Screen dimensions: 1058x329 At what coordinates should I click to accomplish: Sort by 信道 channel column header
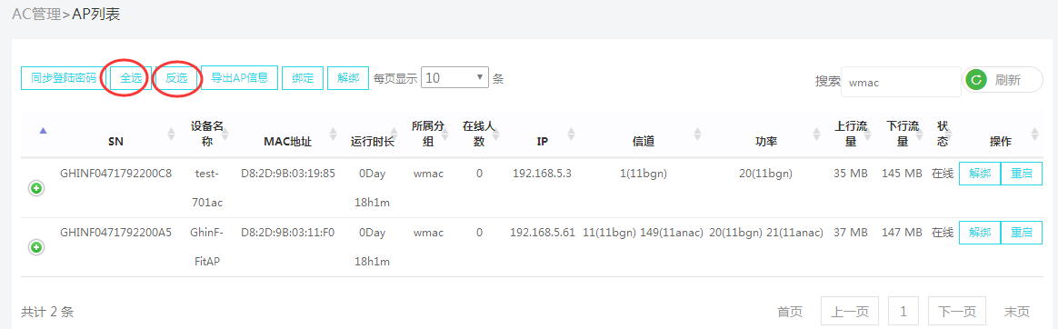(x=644, y=142)
